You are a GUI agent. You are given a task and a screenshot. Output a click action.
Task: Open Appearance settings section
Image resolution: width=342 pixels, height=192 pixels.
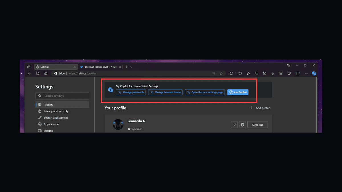51,124
